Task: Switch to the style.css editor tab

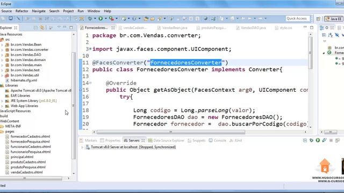Action: coord(284,28)
